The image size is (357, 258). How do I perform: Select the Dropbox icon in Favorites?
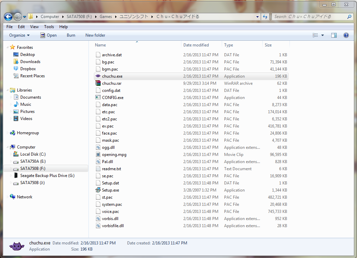16,68
